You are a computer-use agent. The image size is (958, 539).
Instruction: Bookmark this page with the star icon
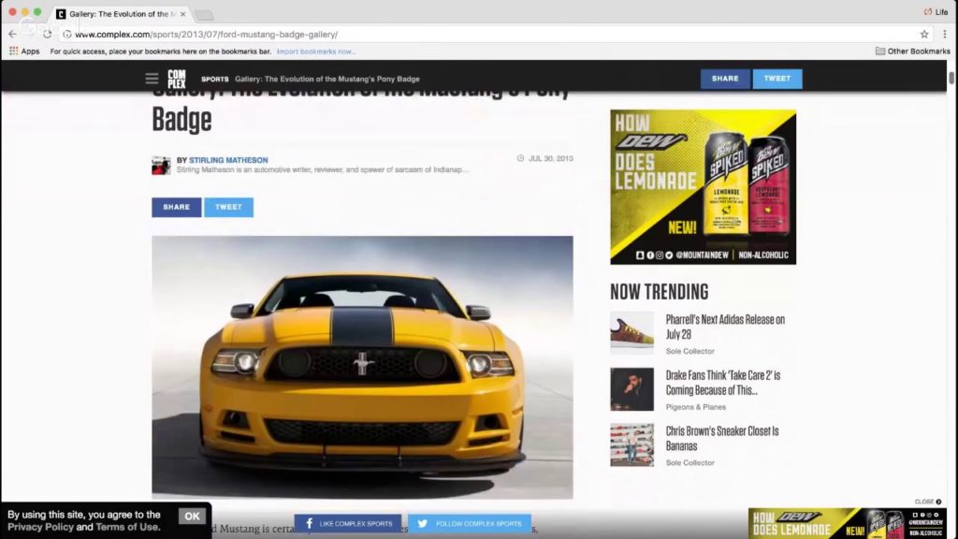(x=924, y=35)
